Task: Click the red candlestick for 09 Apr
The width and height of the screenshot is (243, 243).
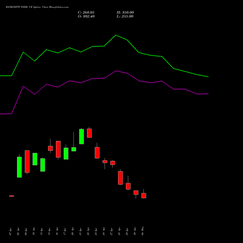Action: 27,161
